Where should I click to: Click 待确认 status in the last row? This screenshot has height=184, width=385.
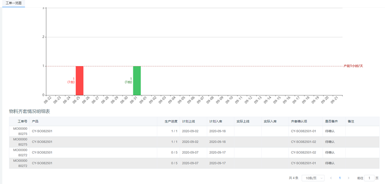[330, 163]
